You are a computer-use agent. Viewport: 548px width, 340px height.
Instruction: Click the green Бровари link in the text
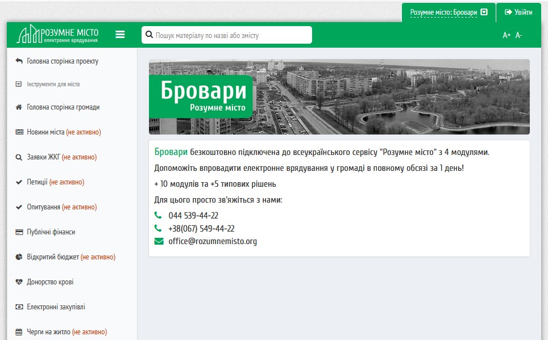pyautogui.click(x=171, y=152)
